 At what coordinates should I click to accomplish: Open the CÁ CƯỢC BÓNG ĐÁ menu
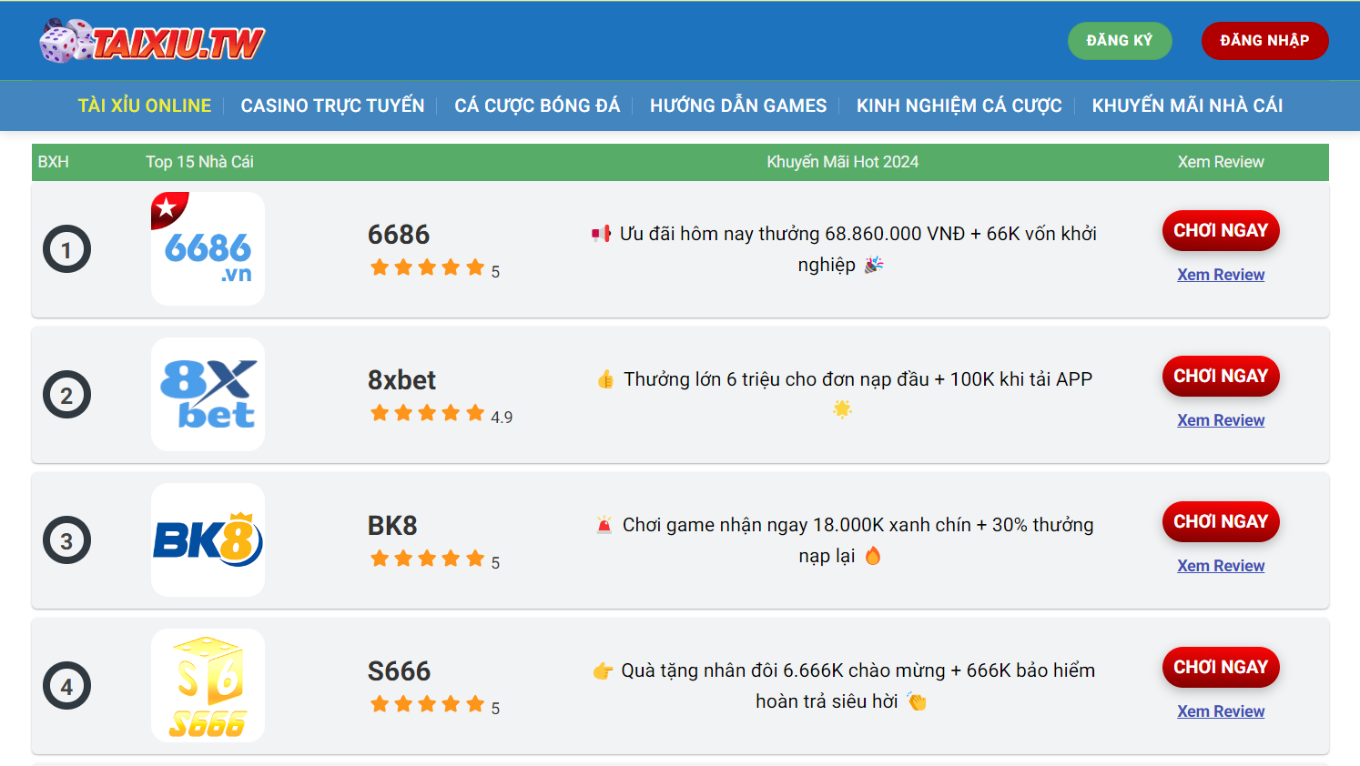[x=537, y=106]
